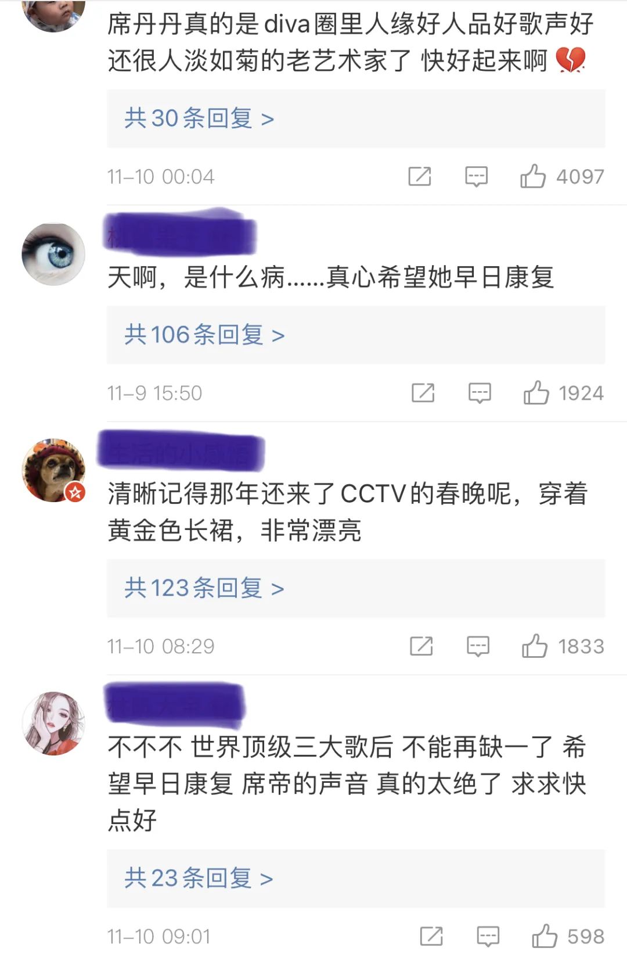This screenshot has width=627, height=963.
Task: Open 共23条回复 reply thread
Action: 356,878
